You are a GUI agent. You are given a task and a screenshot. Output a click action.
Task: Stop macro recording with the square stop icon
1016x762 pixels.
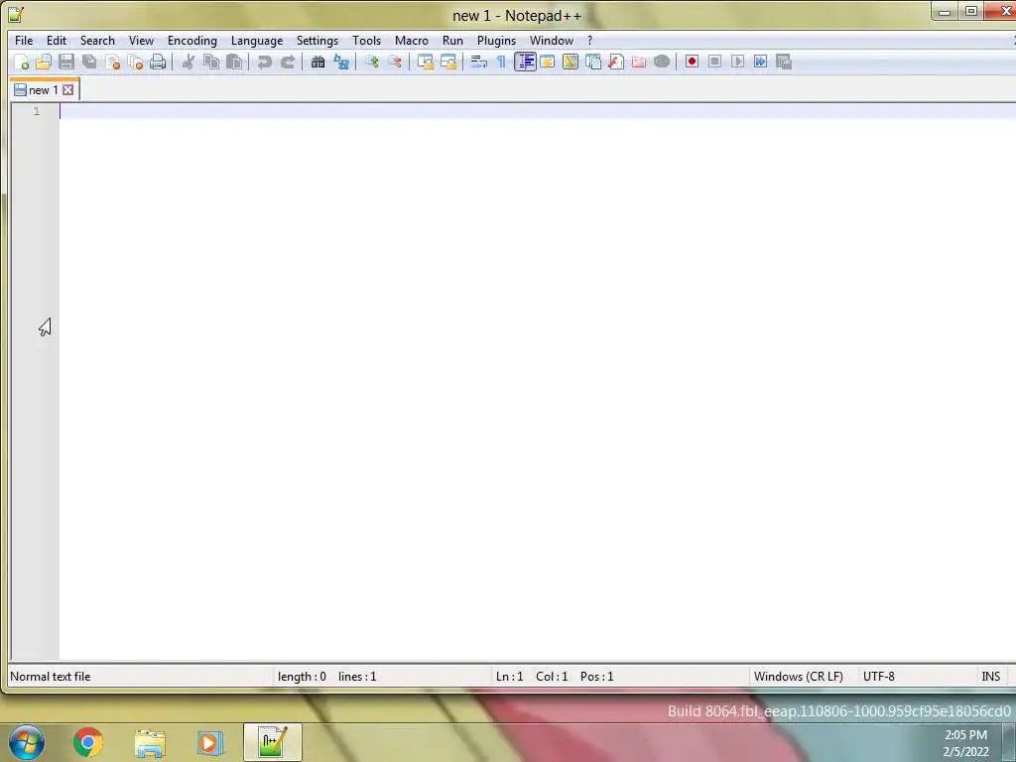coord(714,62)
